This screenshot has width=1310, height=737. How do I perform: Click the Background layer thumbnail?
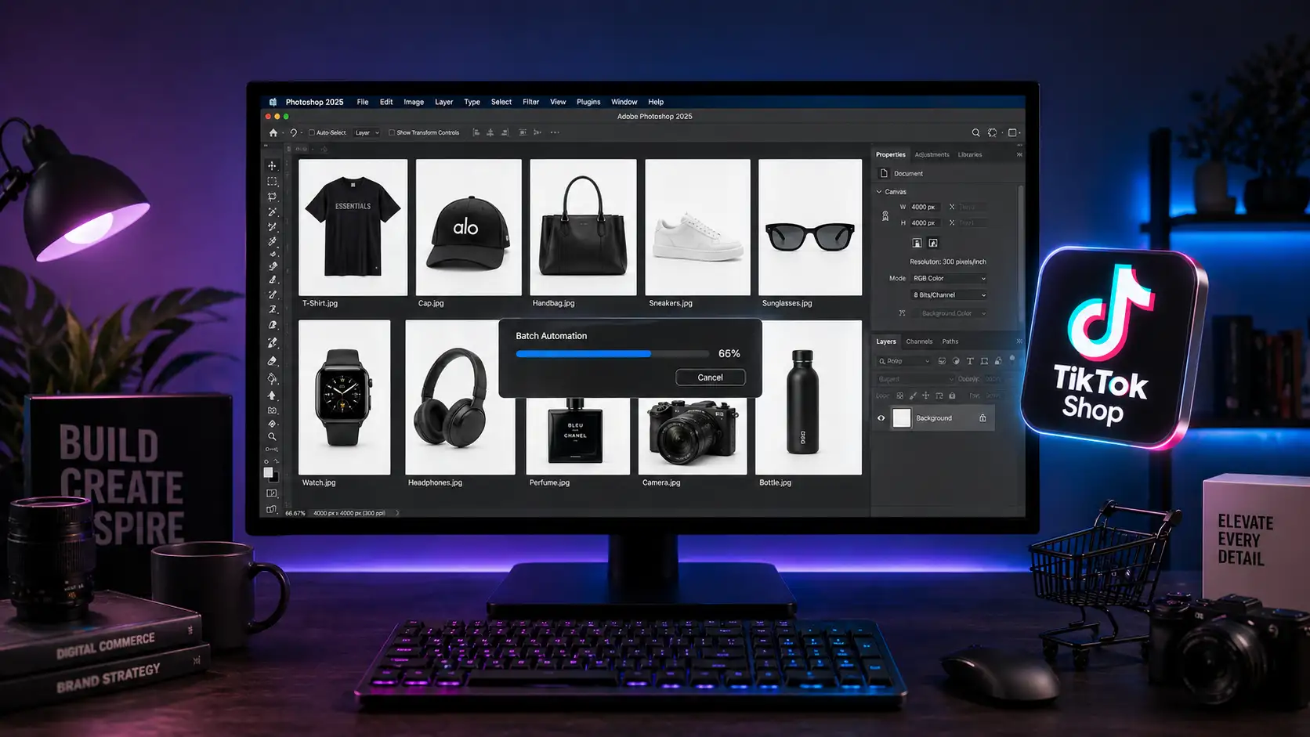(902, 418)
